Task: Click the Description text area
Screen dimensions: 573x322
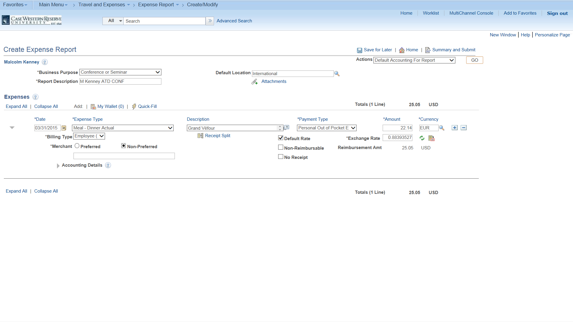Action: click(x=235, y=128)
